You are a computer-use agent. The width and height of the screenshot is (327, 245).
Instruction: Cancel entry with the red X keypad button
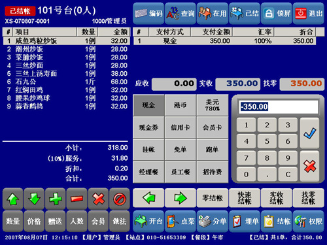[309, 166]
